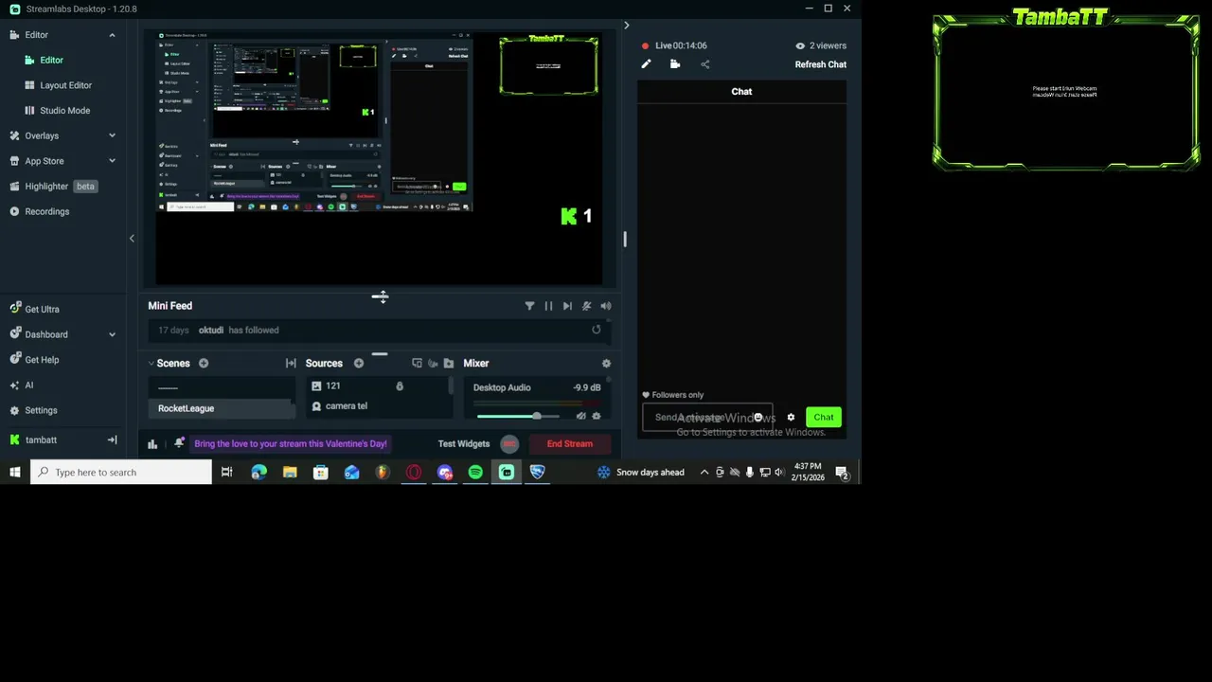The image size is (1212, 682).
Task: Toggle viewer count eye icon
Action: pos(800,45)
